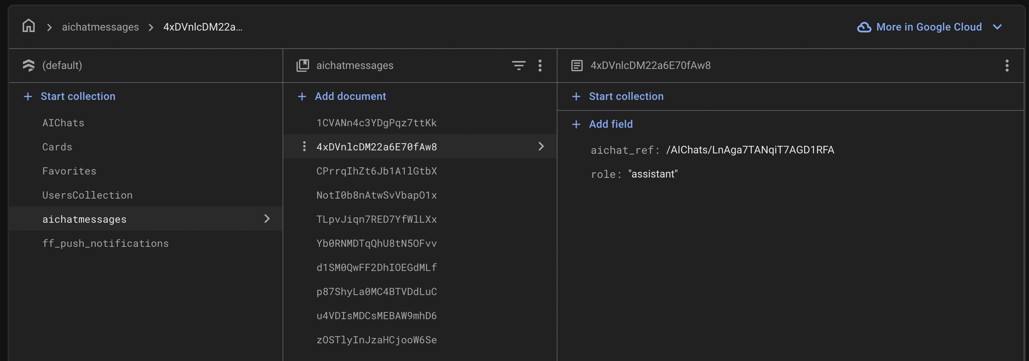Click document icon in document panel header

pos(577,66)
